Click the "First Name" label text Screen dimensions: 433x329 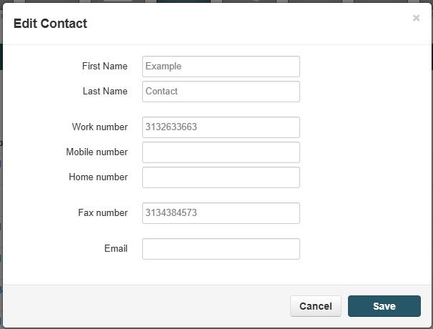[x=105, y=67]
